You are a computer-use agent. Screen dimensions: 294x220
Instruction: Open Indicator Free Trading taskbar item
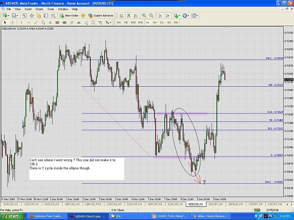point(47,216)
